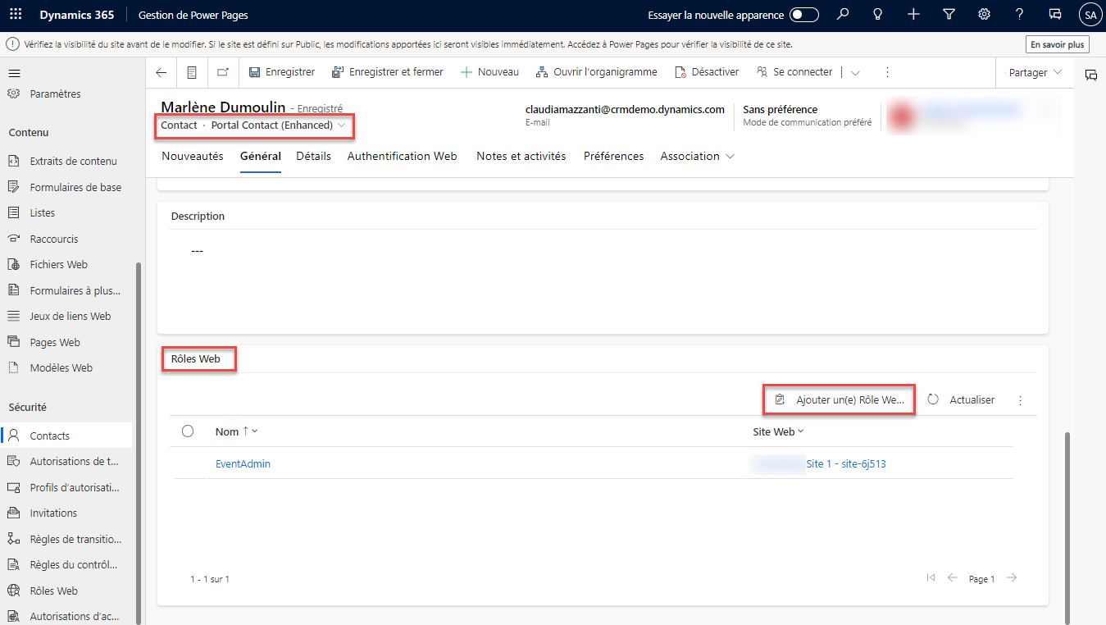The width and height of the screenshot is (1106, 625).
Task: Go back using the back arrow
Action: 161,72
